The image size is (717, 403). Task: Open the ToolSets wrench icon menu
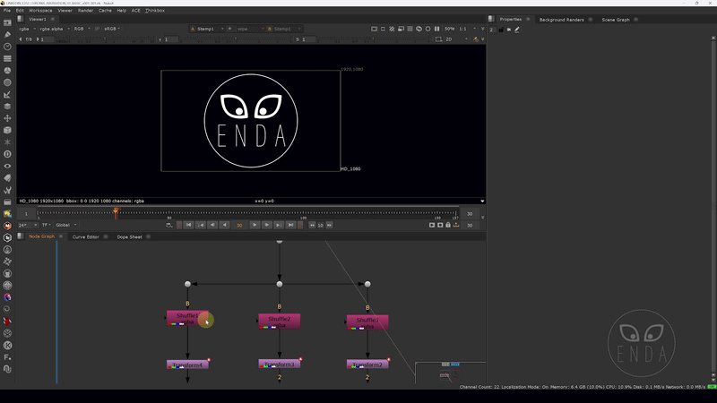[7, 190]
